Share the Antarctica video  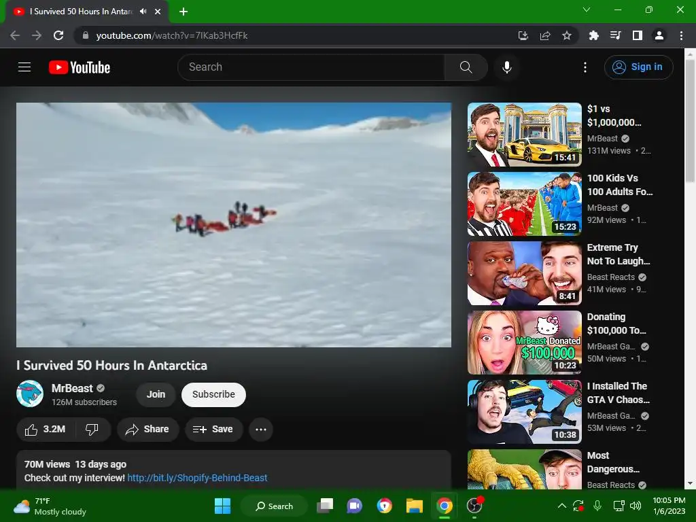(147, 430)
